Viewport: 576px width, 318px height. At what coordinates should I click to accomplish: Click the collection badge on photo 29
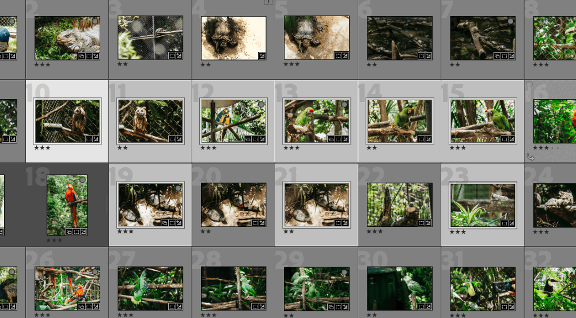[x=331, y=306]
